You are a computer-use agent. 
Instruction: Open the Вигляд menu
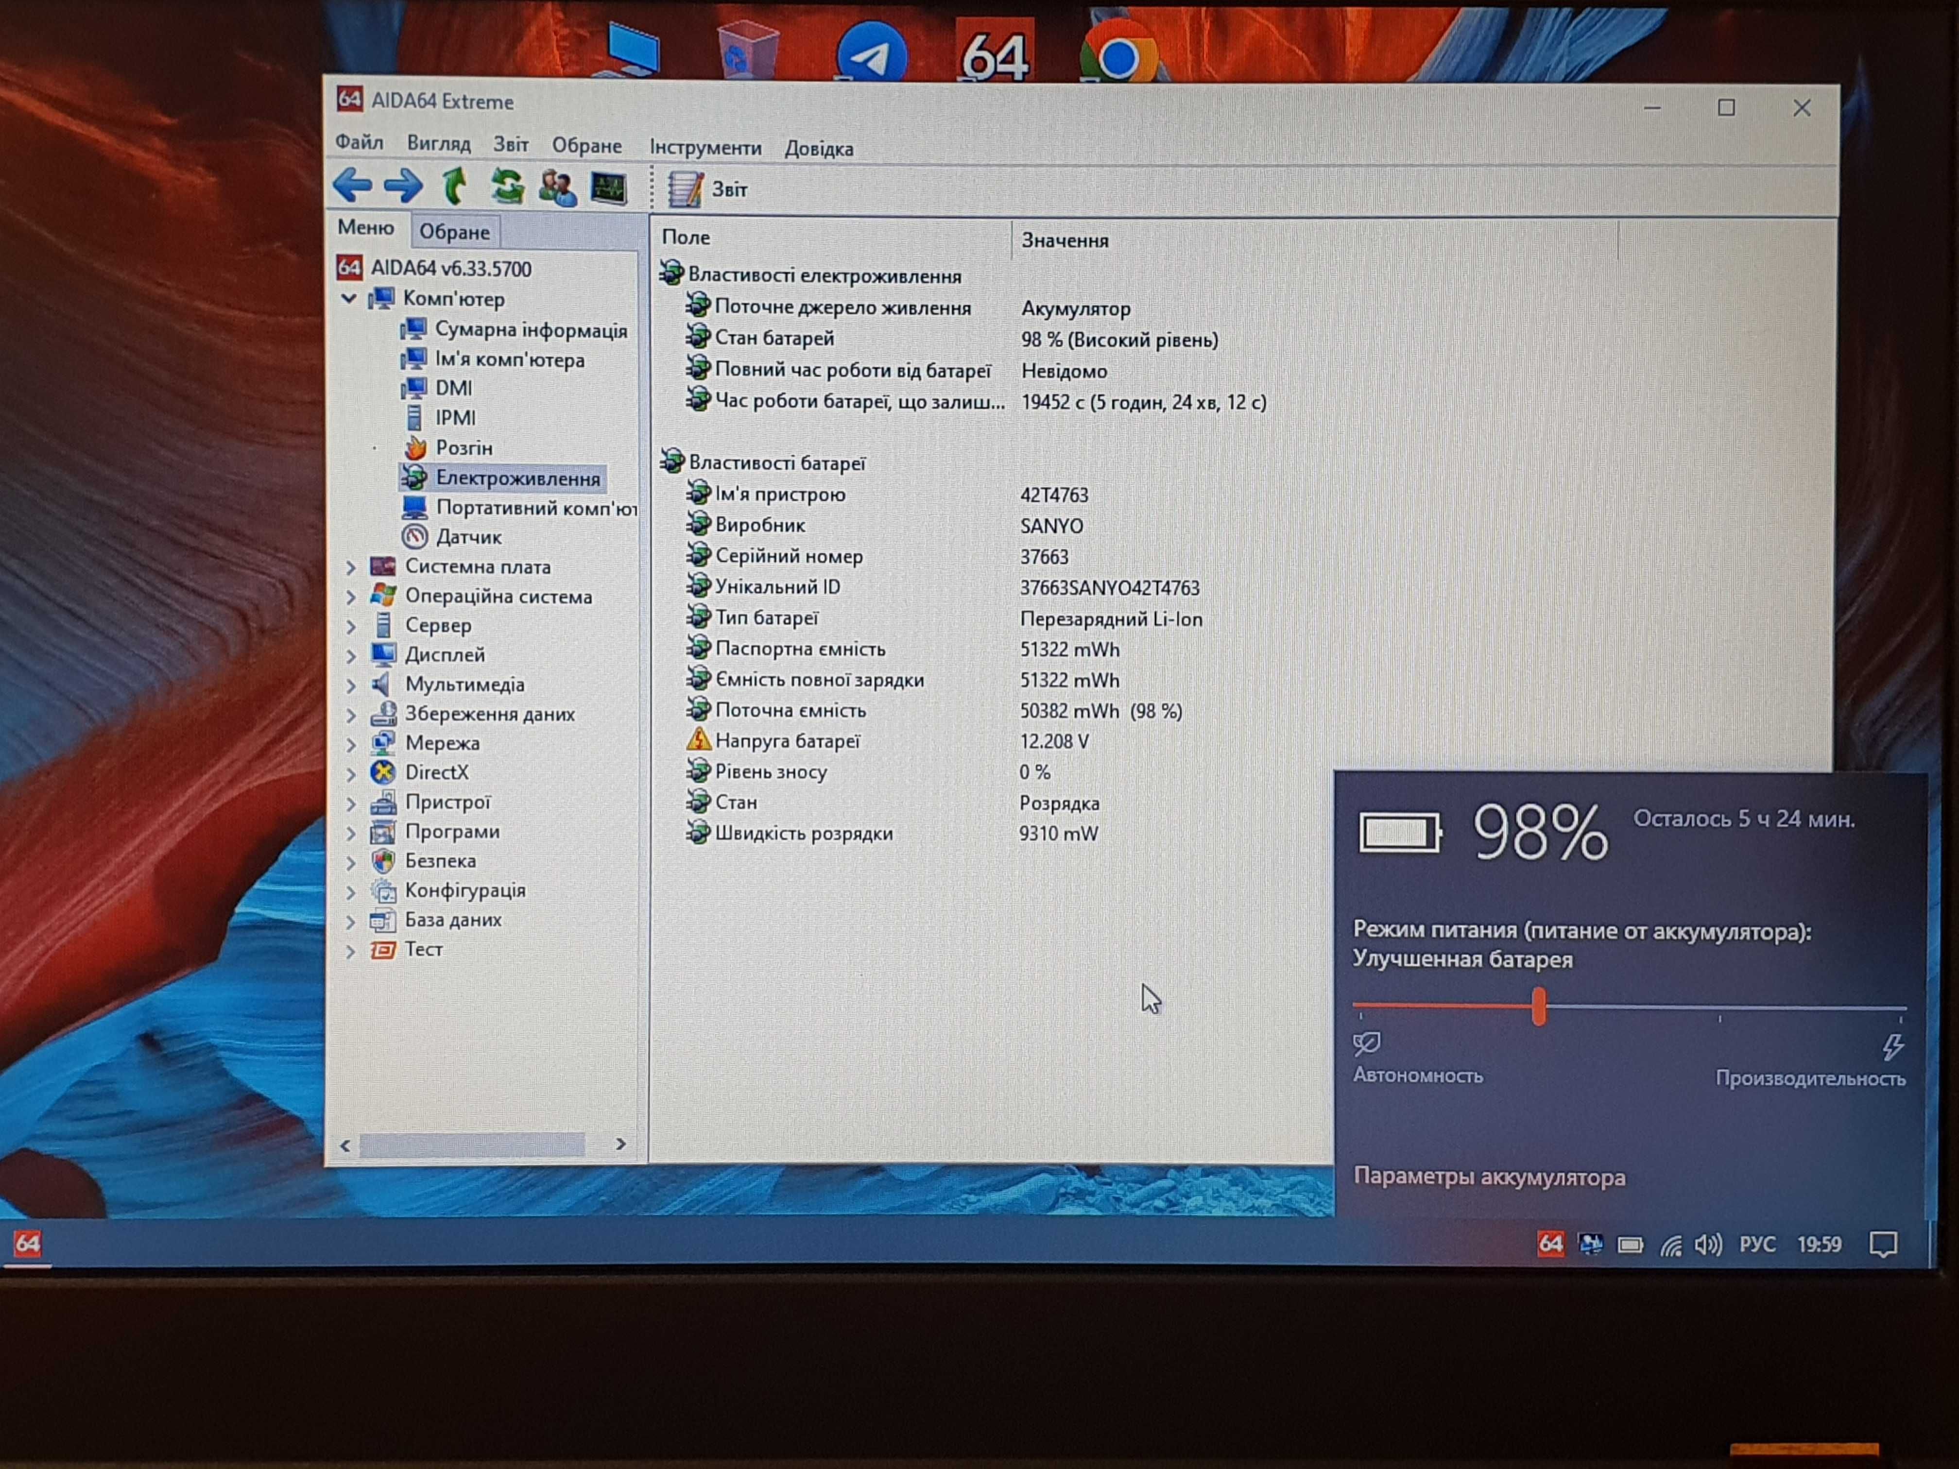(x=438, y=143)
